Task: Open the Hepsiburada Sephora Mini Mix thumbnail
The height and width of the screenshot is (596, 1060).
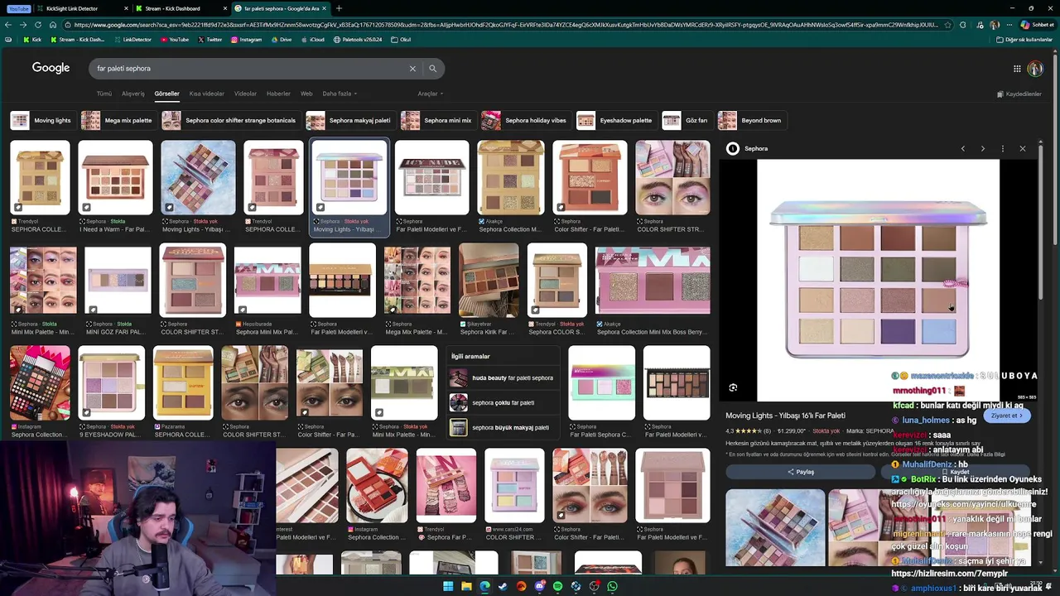Action: coord(267,281)
